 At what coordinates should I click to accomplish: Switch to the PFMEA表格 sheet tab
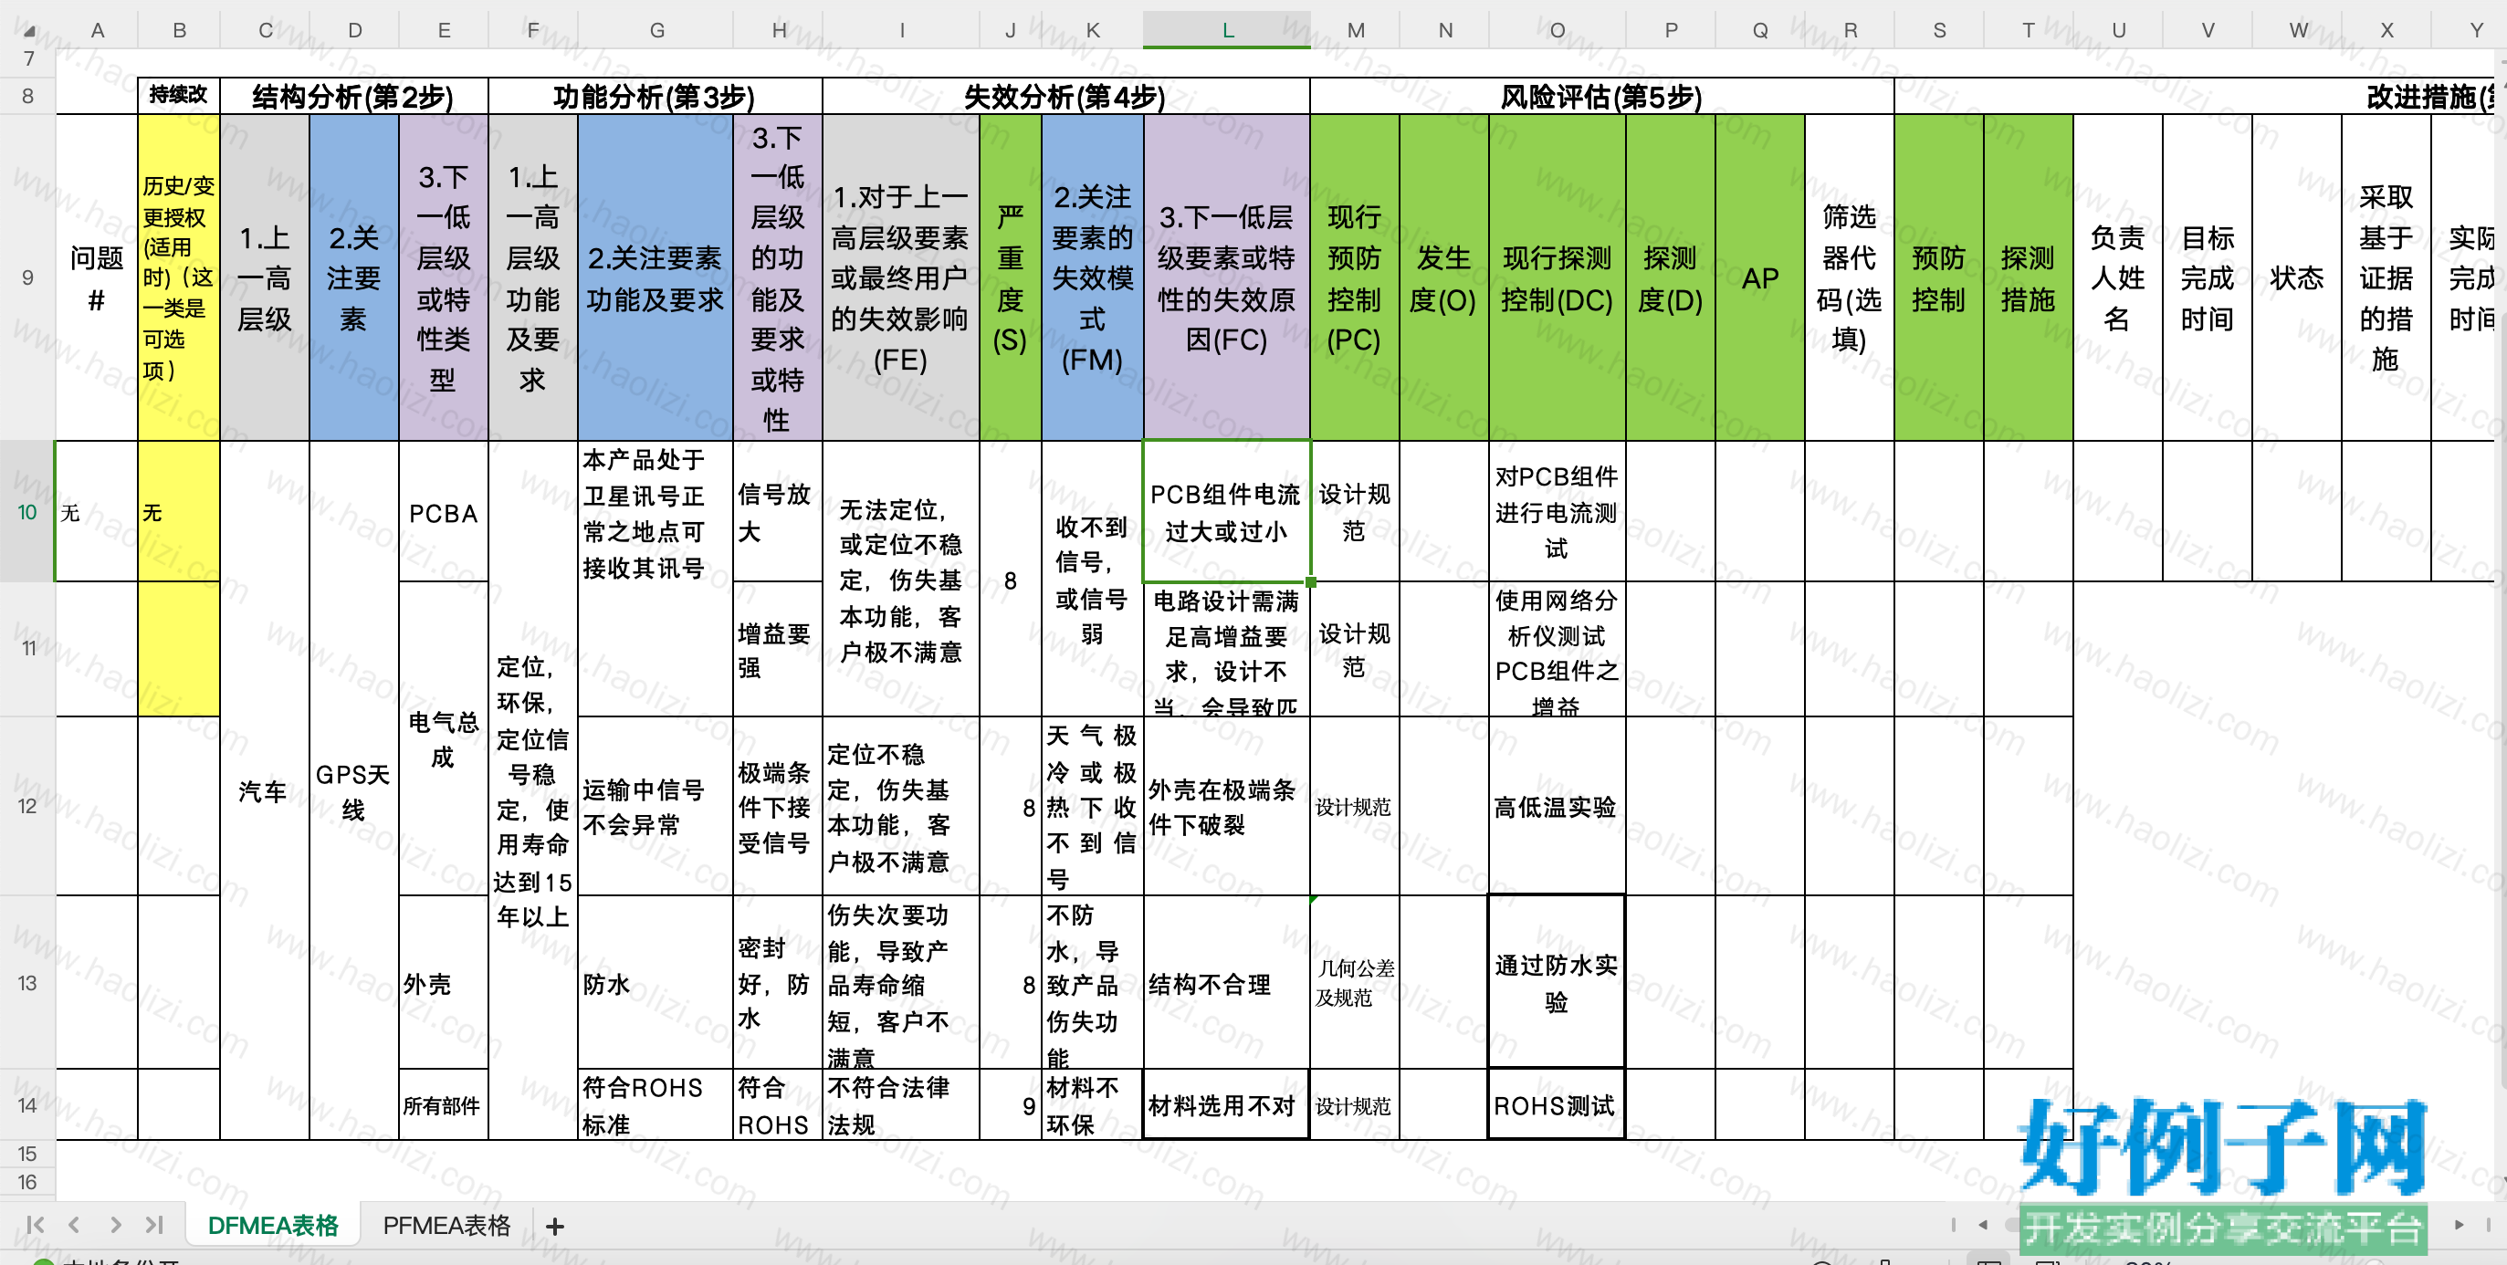coord(446,1225)
